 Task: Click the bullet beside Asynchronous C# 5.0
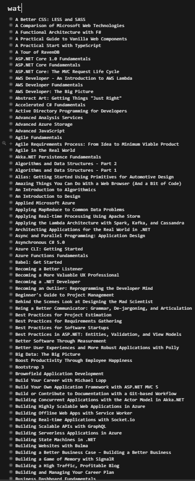(11, 242)
